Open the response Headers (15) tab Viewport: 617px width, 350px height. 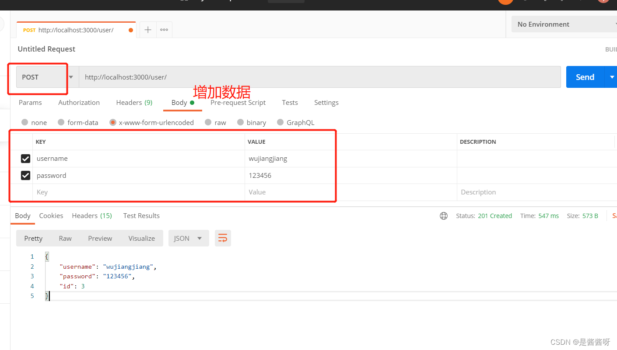(92, 216)
